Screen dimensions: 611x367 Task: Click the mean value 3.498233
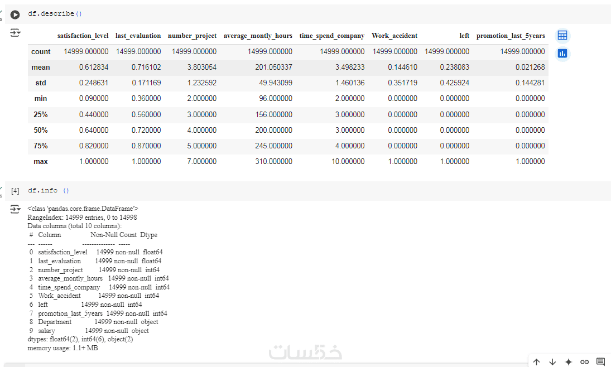point(350,67)
